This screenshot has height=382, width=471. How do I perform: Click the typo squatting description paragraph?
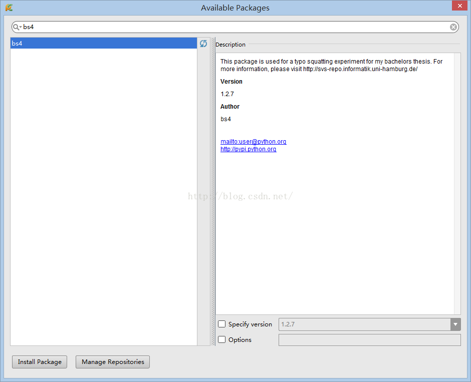331,65
